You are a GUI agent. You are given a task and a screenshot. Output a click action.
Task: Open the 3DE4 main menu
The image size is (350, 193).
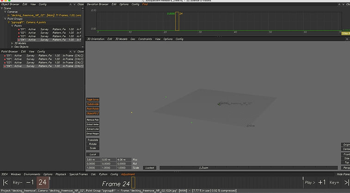coord(5,174)
